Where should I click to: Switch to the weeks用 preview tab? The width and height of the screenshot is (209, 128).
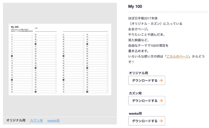[x=53, y=120]
